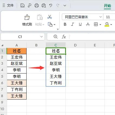Click the fx insert function icon
Screen dimensions: 115x115
click(64, 37)
